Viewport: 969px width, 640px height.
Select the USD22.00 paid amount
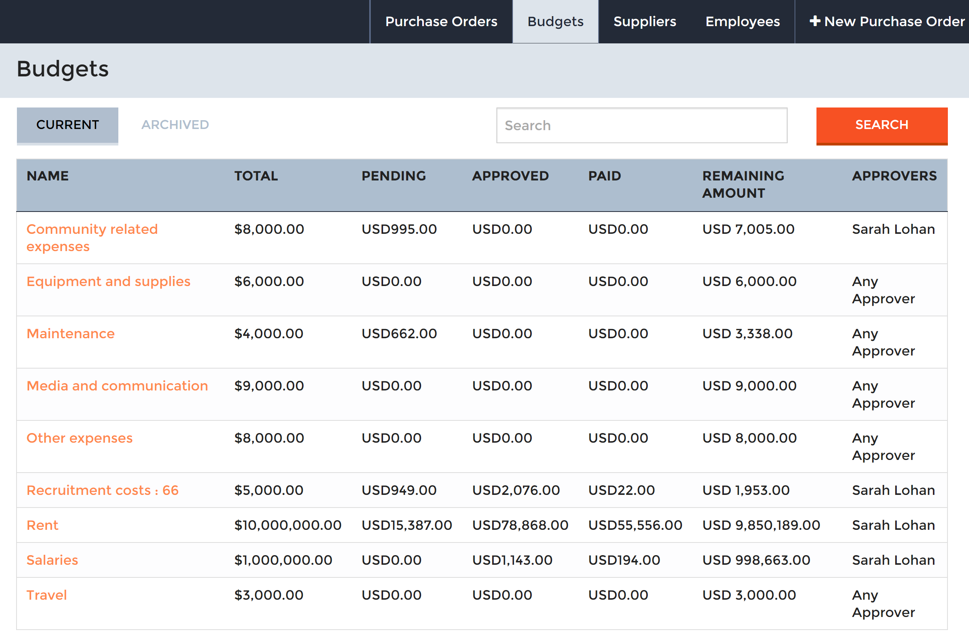coord(621,490)
